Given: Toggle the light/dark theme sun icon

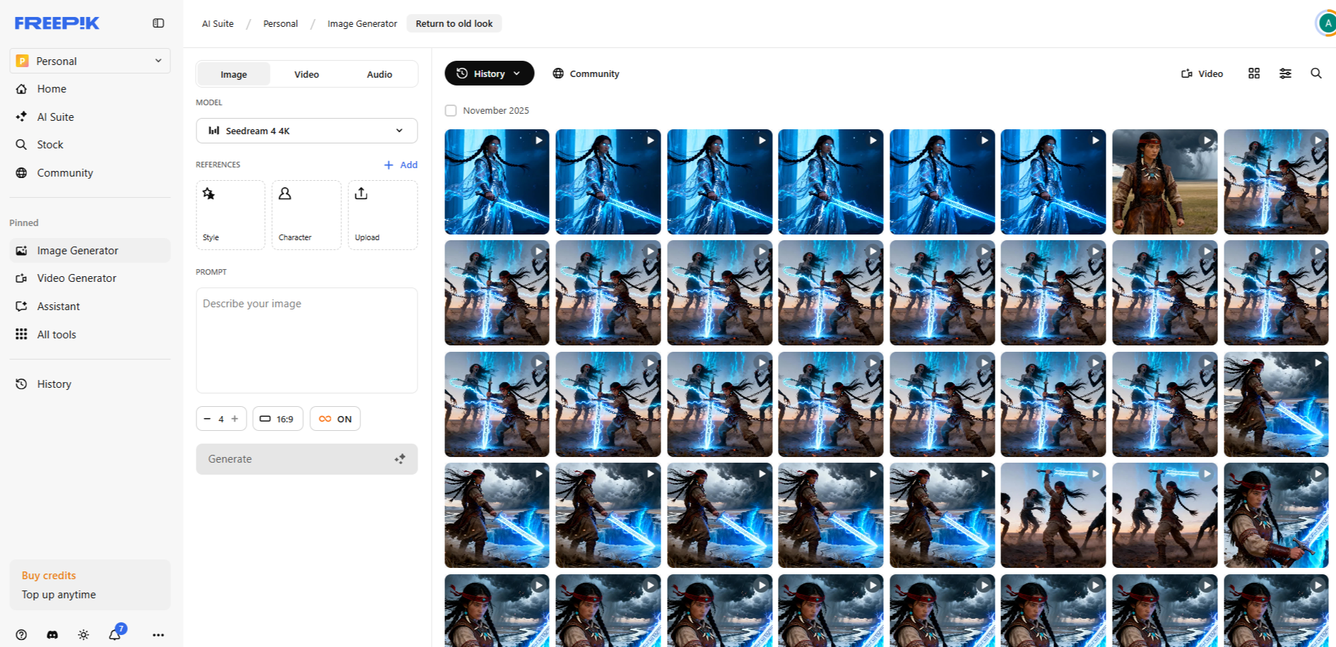Looking at the screenshot, I should pos(83,635).
